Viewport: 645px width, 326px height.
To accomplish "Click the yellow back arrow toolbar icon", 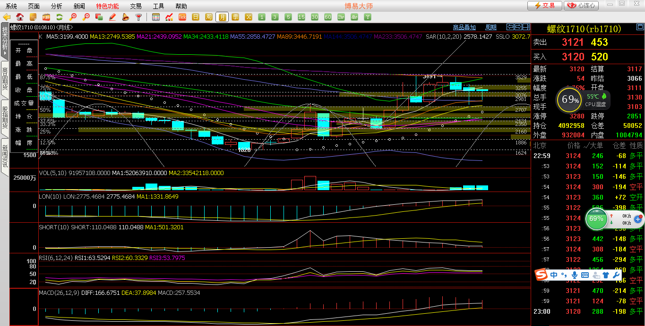I will point(7,17).
